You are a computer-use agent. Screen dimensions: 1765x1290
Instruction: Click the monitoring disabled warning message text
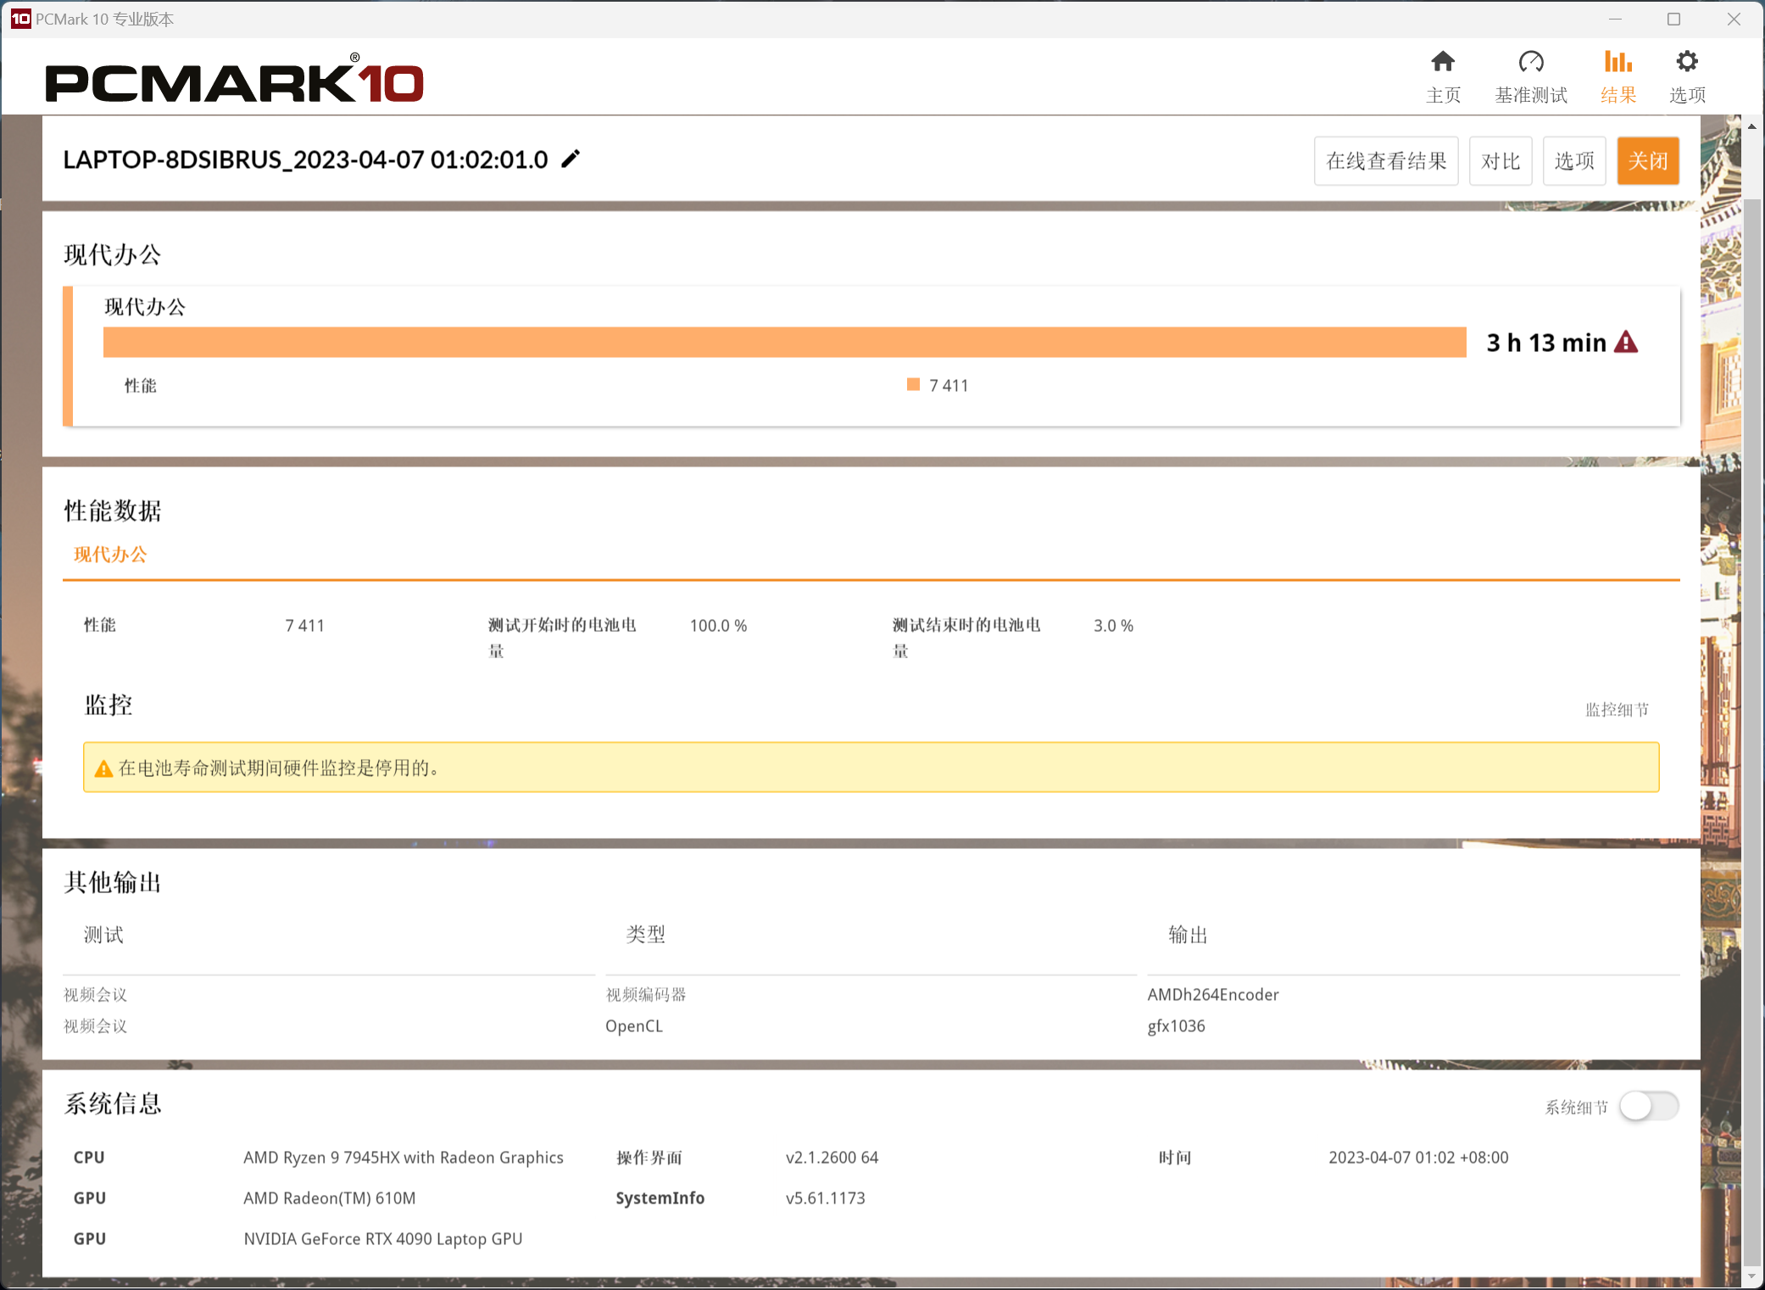pos(279,768)
